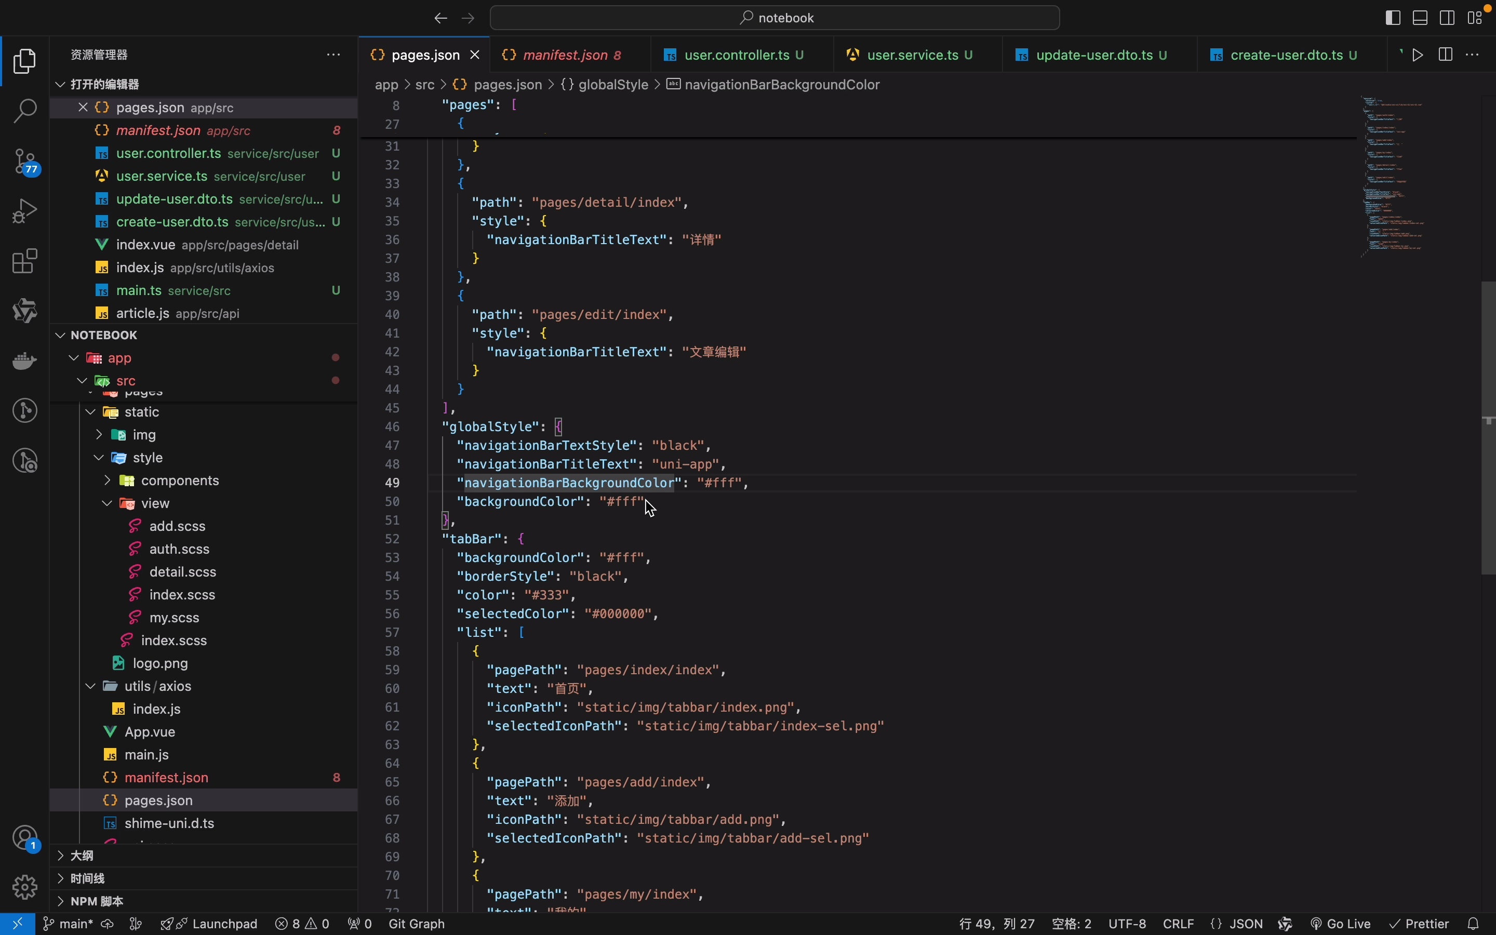This screenshot has width=1496, height=935.
Task: Open Git Graph from the status bar
Action: tap(416, 924)
